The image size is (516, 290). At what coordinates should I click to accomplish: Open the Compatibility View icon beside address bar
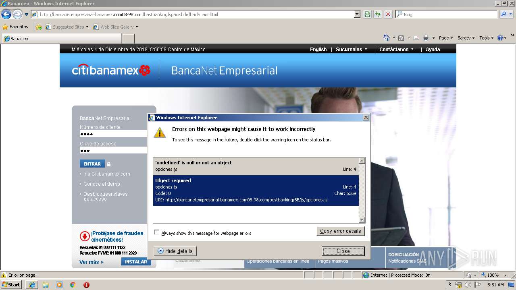[367, 14]
